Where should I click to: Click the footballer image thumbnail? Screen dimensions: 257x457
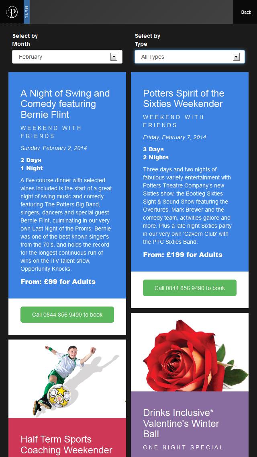(x=67, y=379)
